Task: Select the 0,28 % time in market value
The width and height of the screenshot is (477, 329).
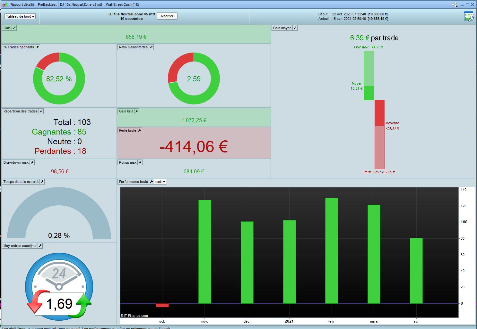Action: [59, 236]
